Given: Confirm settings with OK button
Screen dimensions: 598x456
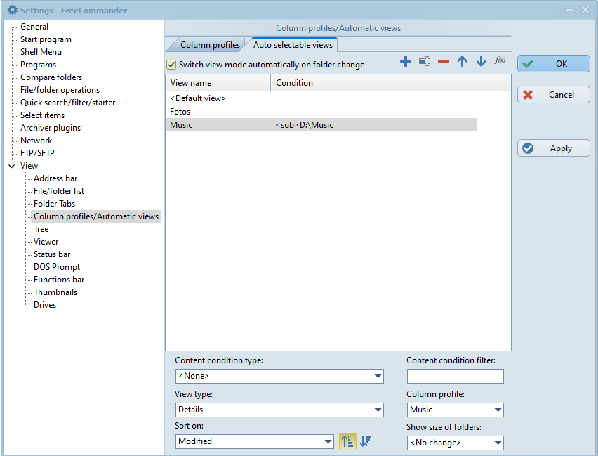Looking at the screenshot, I should click(x=553, y=64).
